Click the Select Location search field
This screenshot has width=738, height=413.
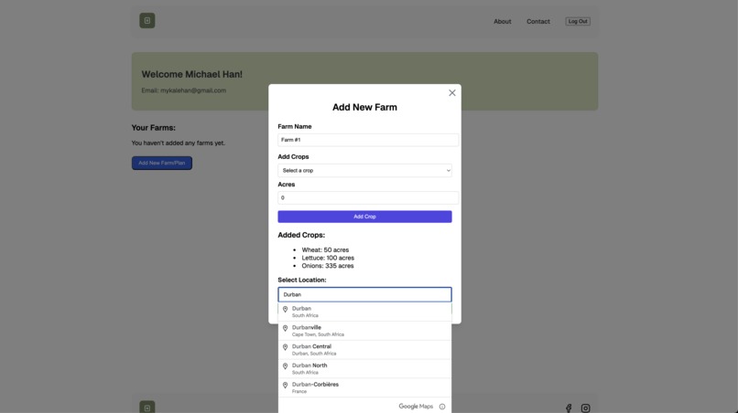tap(364, 294)
